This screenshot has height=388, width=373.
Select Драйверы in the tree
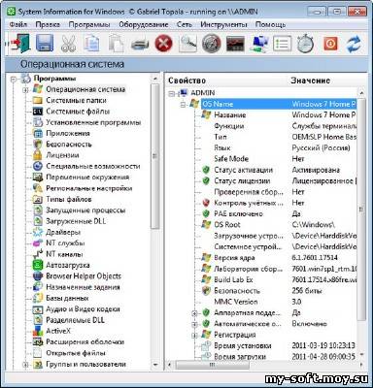(63, 233)
